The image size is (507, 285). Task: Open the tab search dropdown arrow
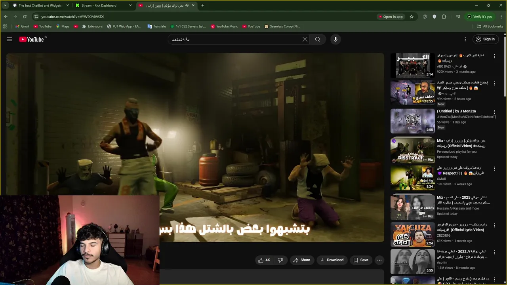point(5,6)
